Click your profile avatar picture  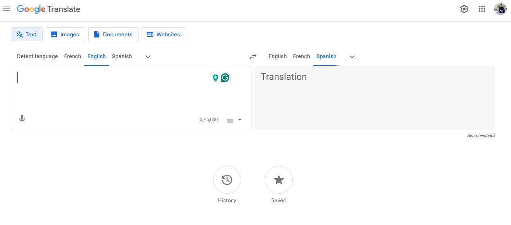coord(500,8)
